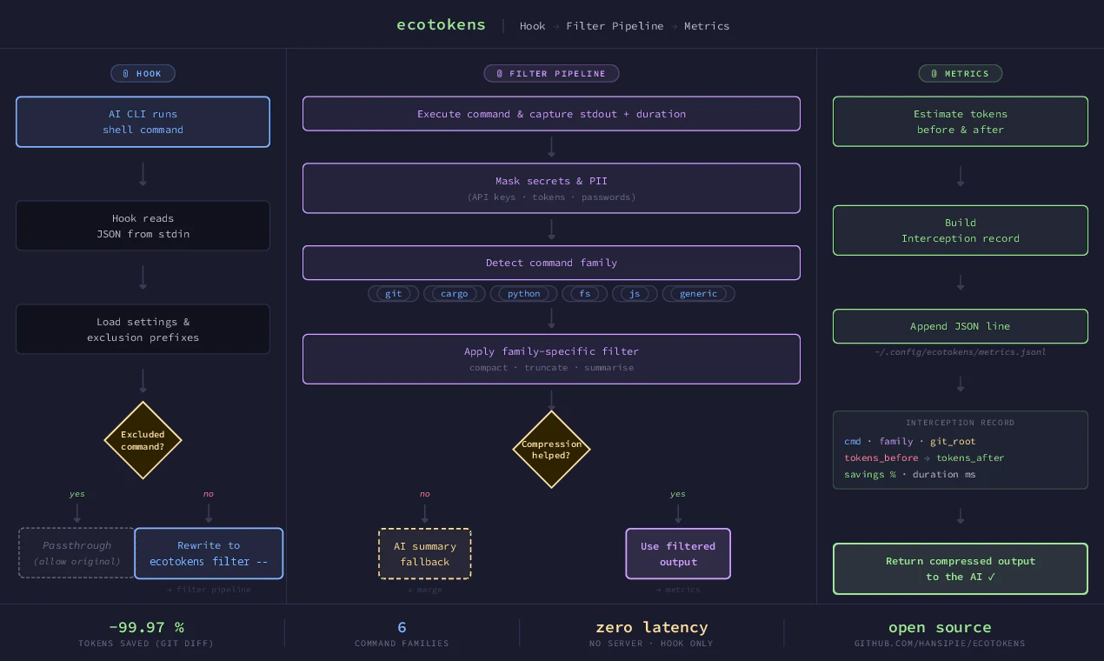Screen dimensions: 1104x661
Task: Click the FILTER PIPELINE section badge
Action: click(x=551, y=73)
